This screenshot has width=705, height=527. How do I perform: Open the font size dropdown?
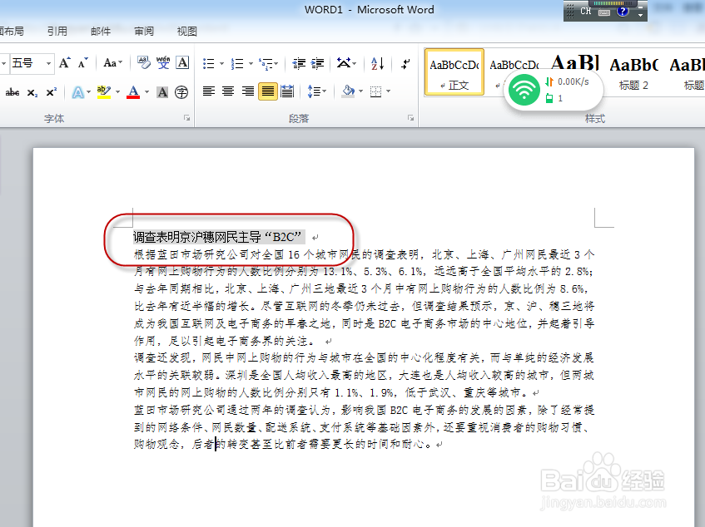point(47,63)
